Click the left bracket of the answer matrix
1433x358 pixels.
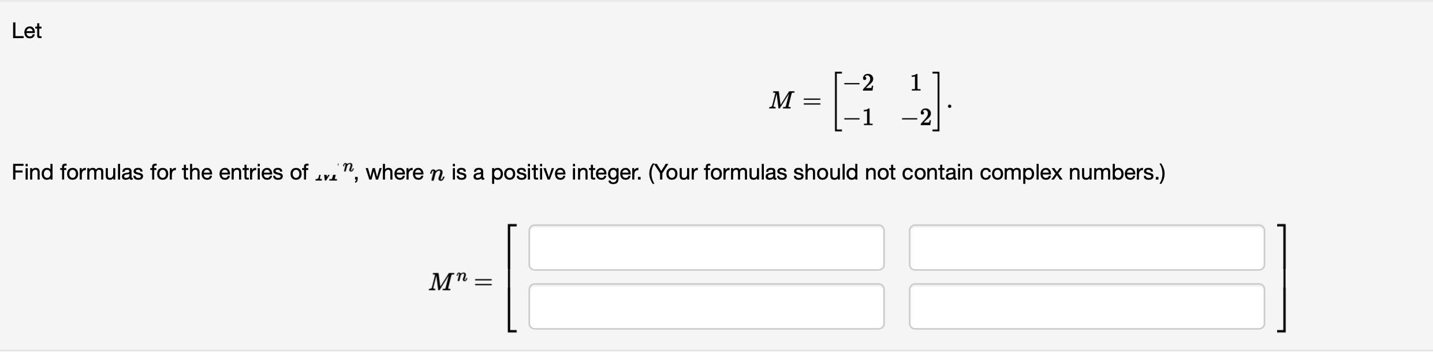pos(511,280)
